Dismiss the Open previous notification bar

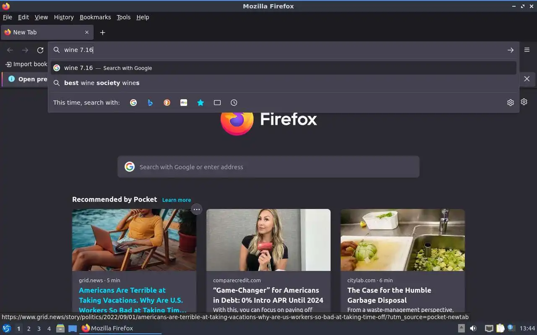coord(527,79)
